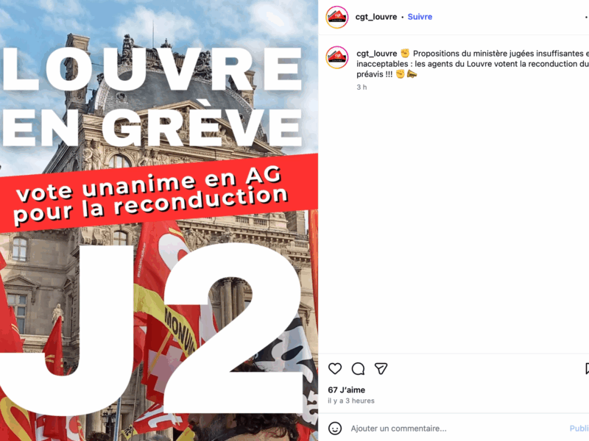
Task: Click the cgt_louvre username in the caption
Action: [x=377, y=54]
